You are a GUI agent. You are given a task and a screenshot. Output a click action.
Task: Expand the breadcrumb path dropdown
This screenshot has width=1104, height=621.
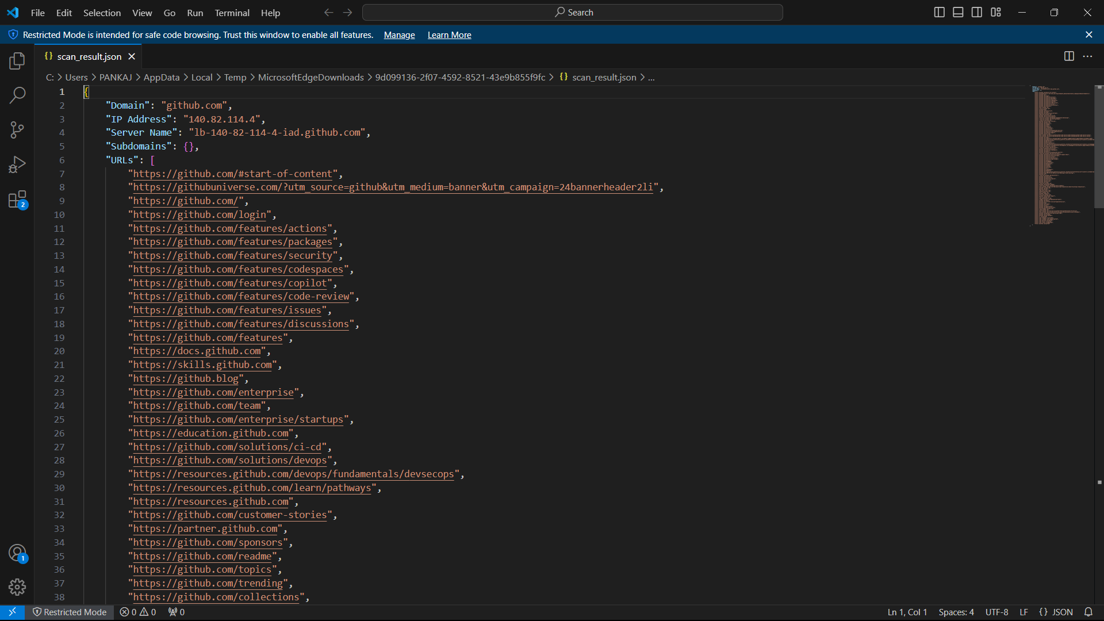coord(650,76)
